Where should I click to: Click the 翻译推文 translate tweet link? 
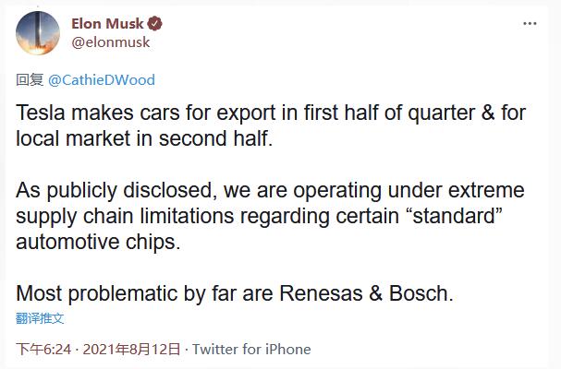(x=40, y=318)
